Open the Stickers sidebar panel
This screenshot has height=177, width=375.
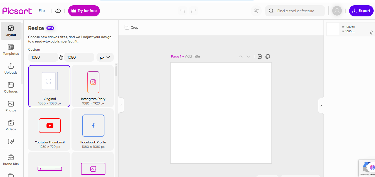[11, 141]
